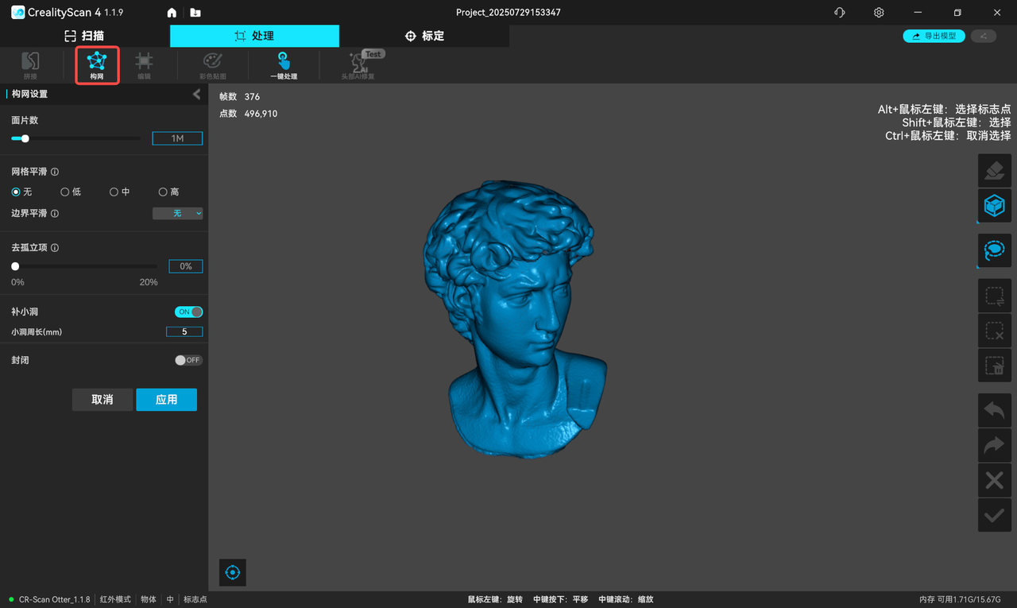Undo the last action with the arrow icon

point(994,411)
